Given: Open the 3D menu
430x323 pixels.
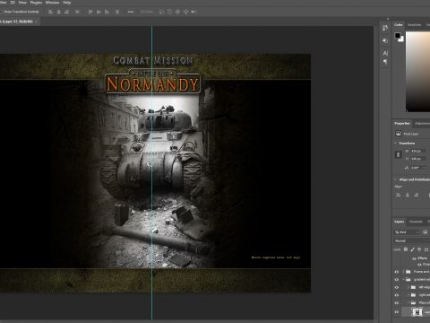Looking at the screenshot, I should [13, 3].
